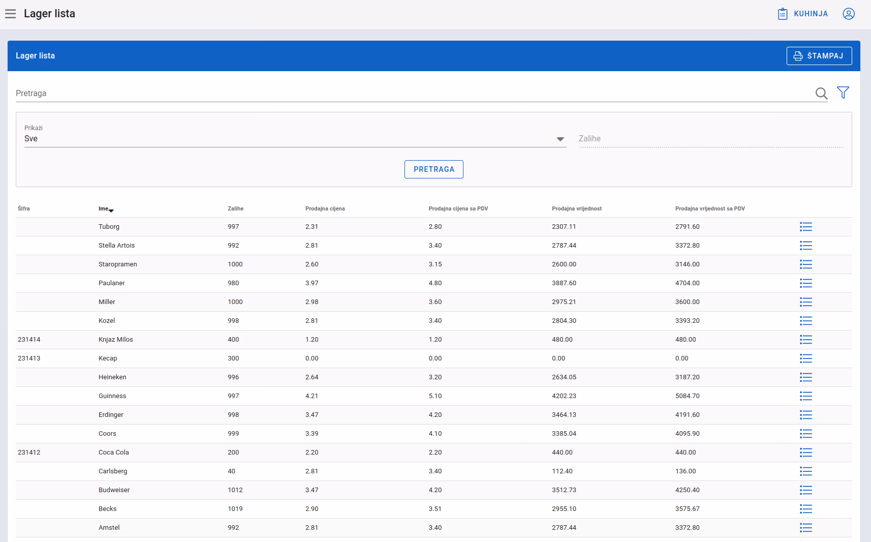Open details list icon for Coca Cola
Viewport: 871px width, 542px height.
pos(806,453)
